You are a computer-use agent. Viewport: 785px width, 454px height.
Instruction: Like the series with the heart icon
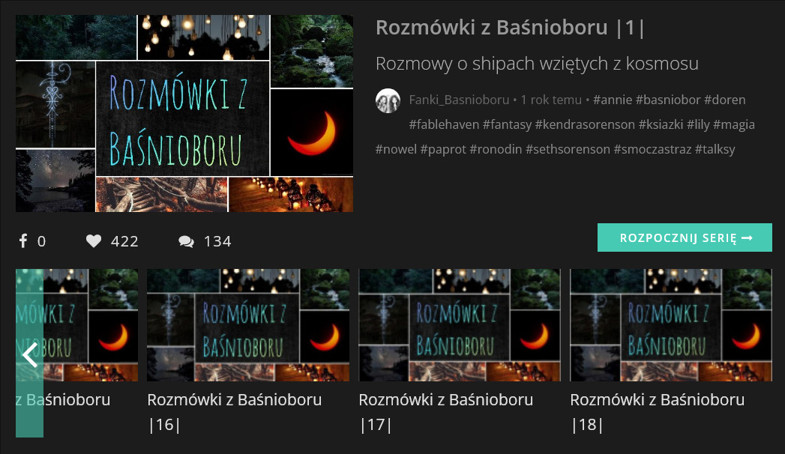coord(94,241)
